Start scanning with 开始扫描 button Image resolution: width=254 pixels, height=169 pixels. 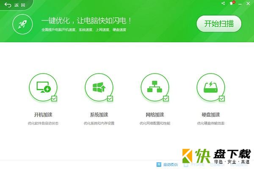click(219, 24)
